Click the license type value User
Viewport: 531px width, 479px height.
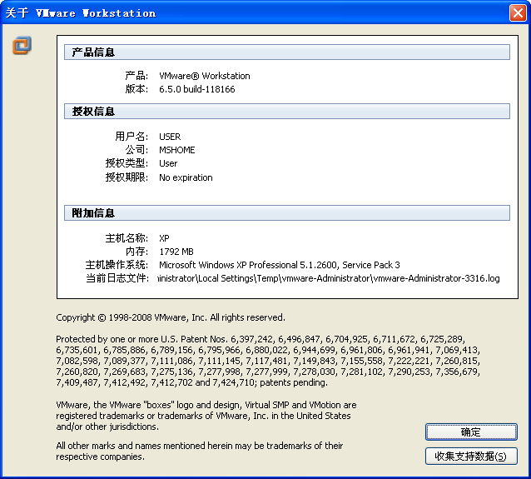point(168,163)
